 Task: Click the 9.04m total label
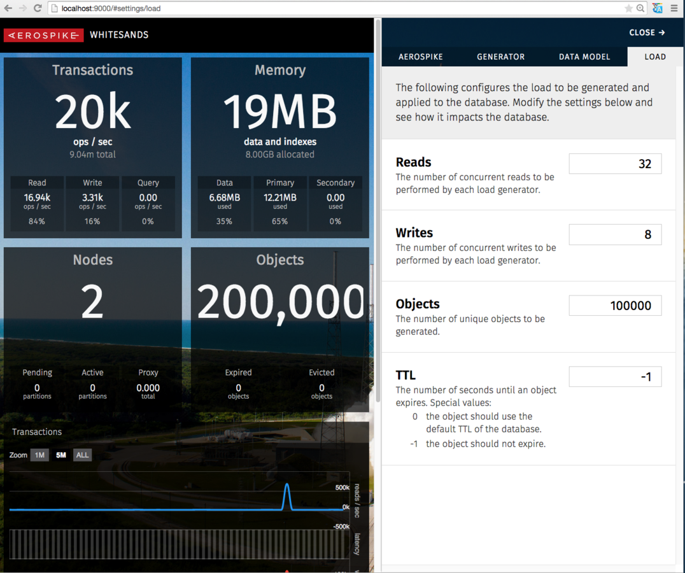click(92, 154)
